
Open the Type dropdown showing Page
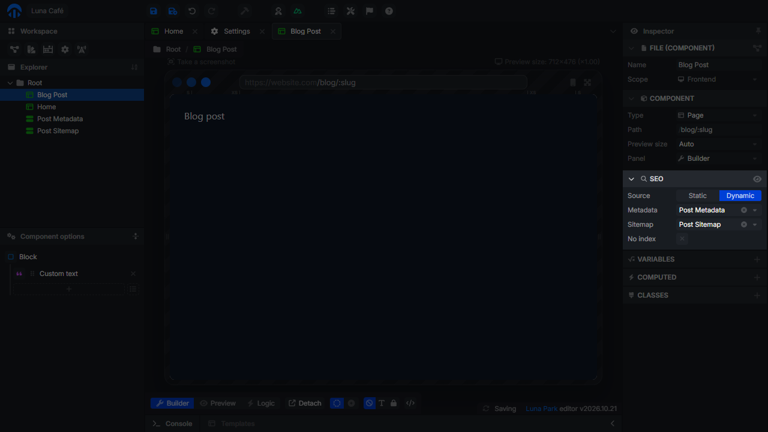[719, 115]
